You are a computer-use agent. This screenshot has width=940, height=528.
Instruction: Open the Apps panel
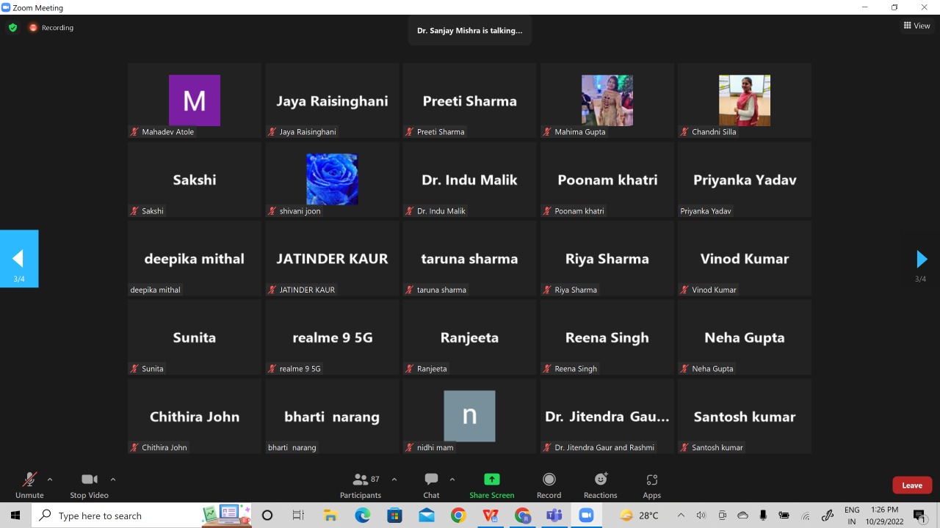651,480
